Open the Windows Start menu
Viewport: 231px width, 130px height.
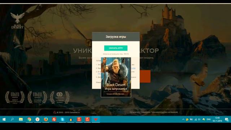pos(4,120)
